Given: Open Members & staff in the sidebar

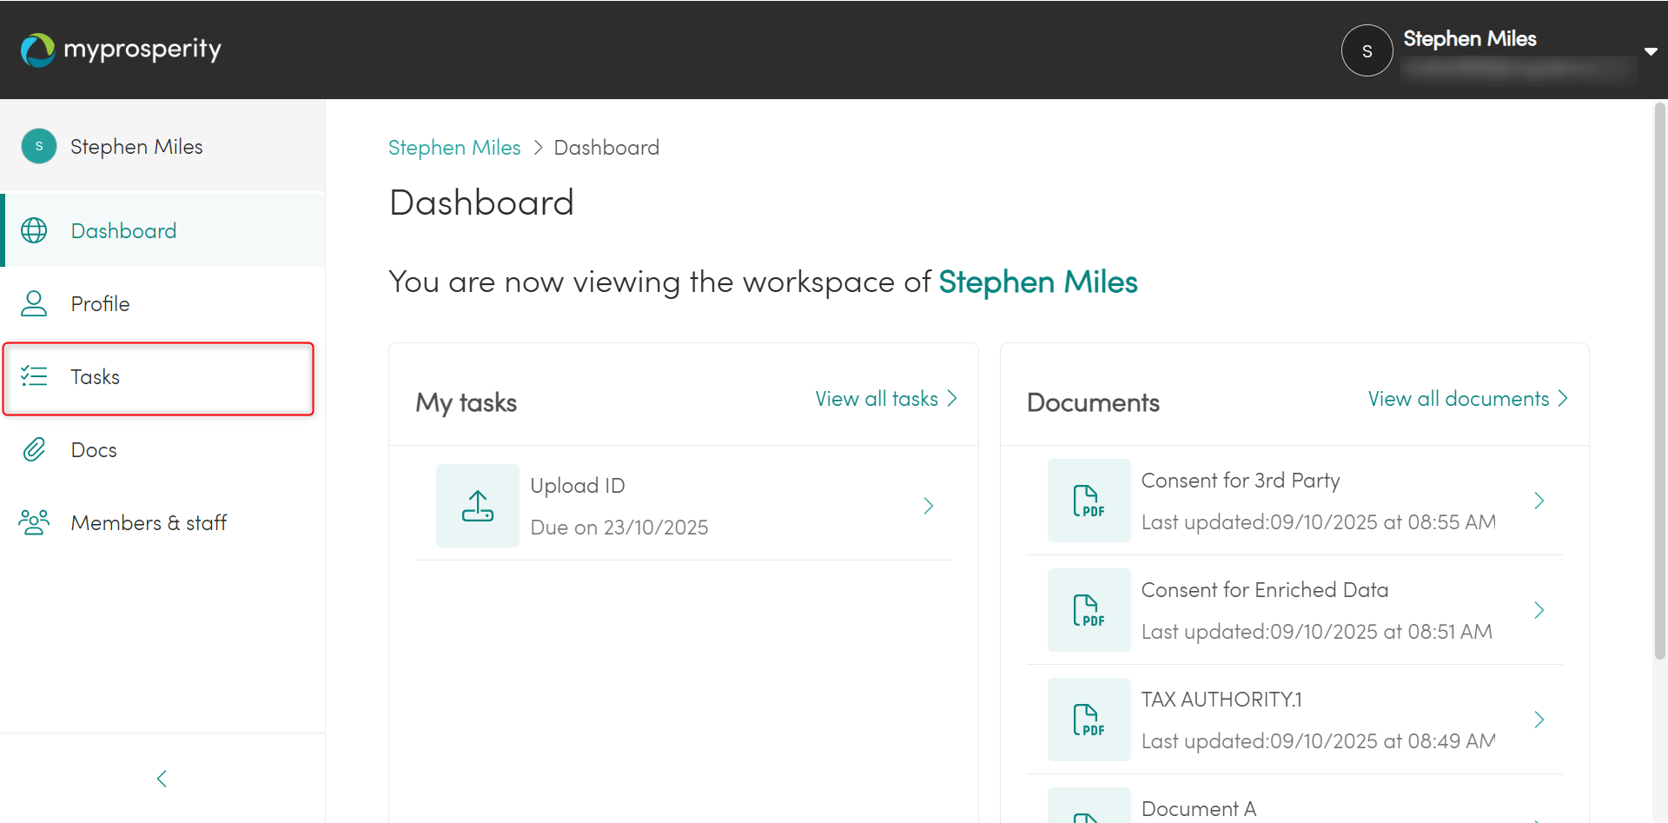Looking at the screenshot, I should pos(163,522).
